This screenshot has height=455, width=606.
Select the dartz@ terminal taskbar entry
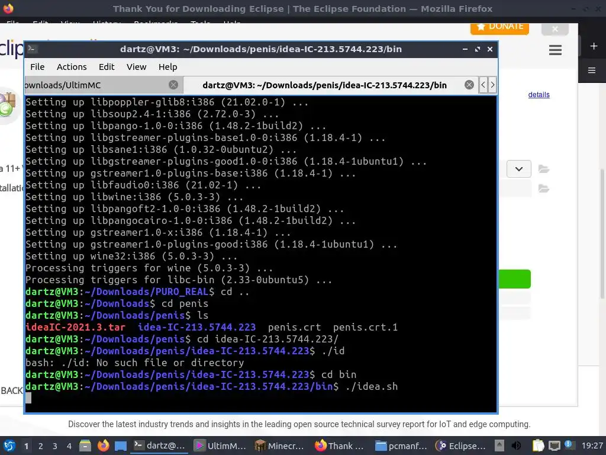(159, 446)
